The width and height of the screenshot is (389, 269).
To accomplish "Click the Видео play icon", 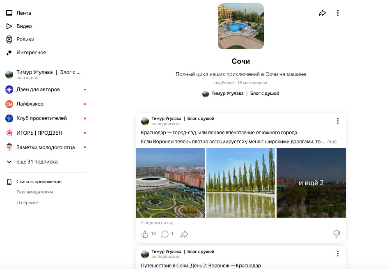I will [9, 26].
